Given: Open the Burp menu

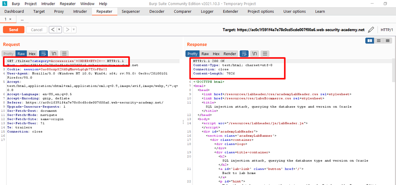Looking at the screenshot, I should click(16, 4).
